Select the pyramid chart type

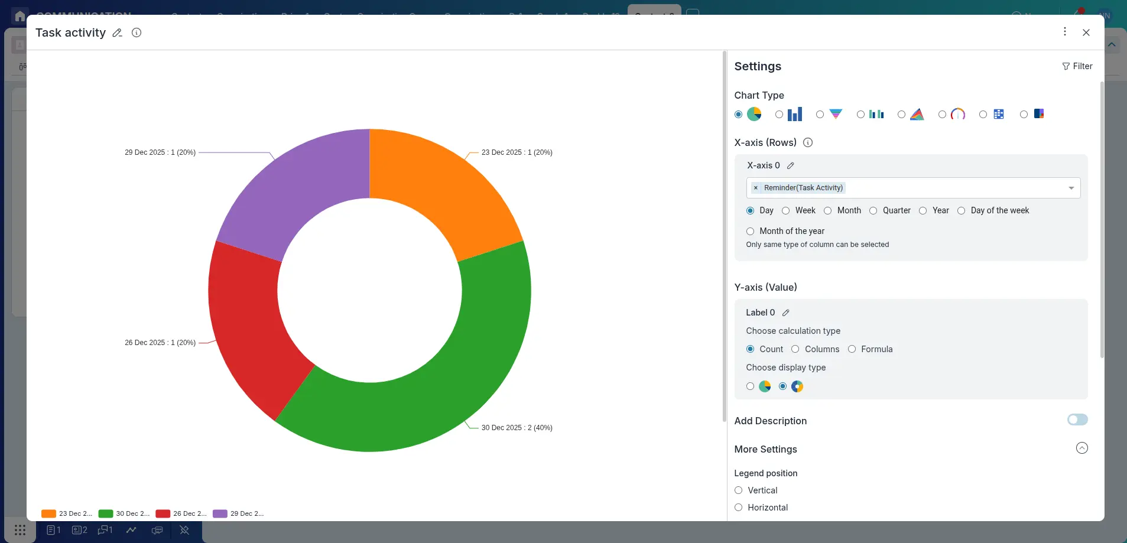pyautogui.click(x=916, y=114)
